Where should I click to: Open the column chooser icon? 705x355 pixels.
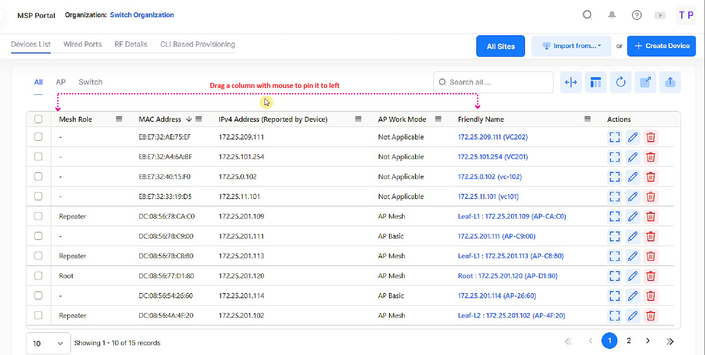(x=595, y=82)
